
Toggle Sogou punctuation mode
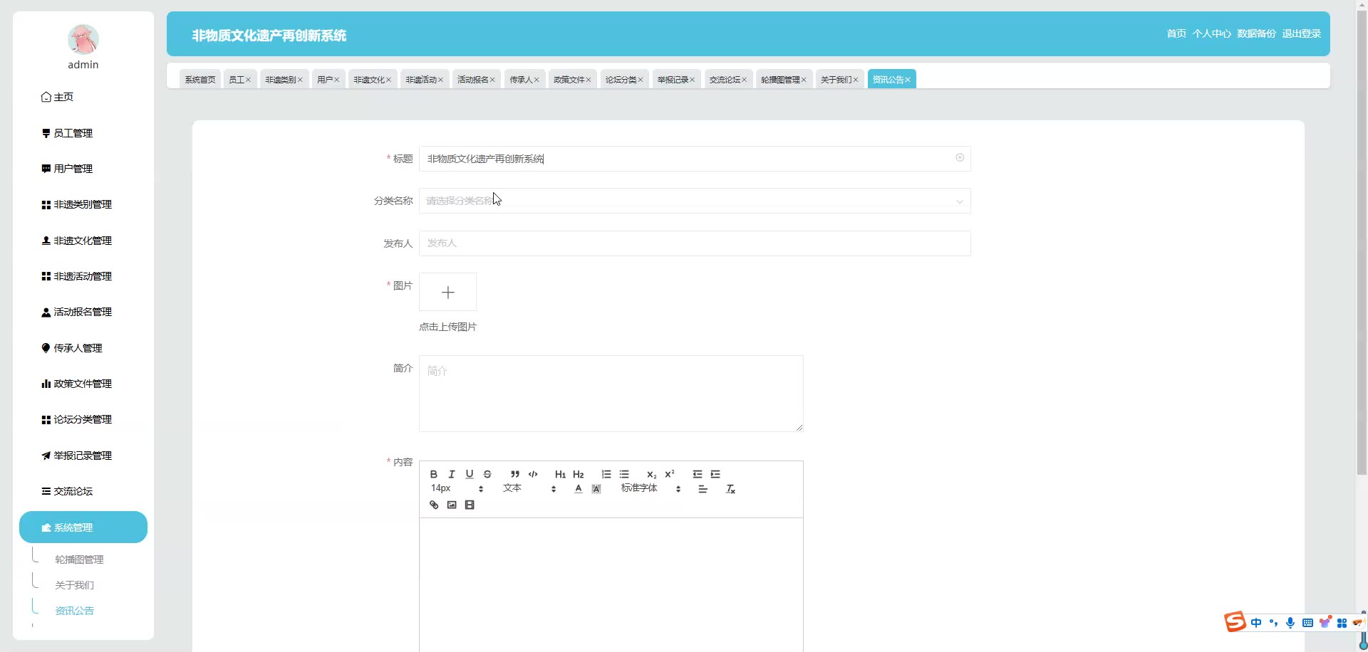1273,623
